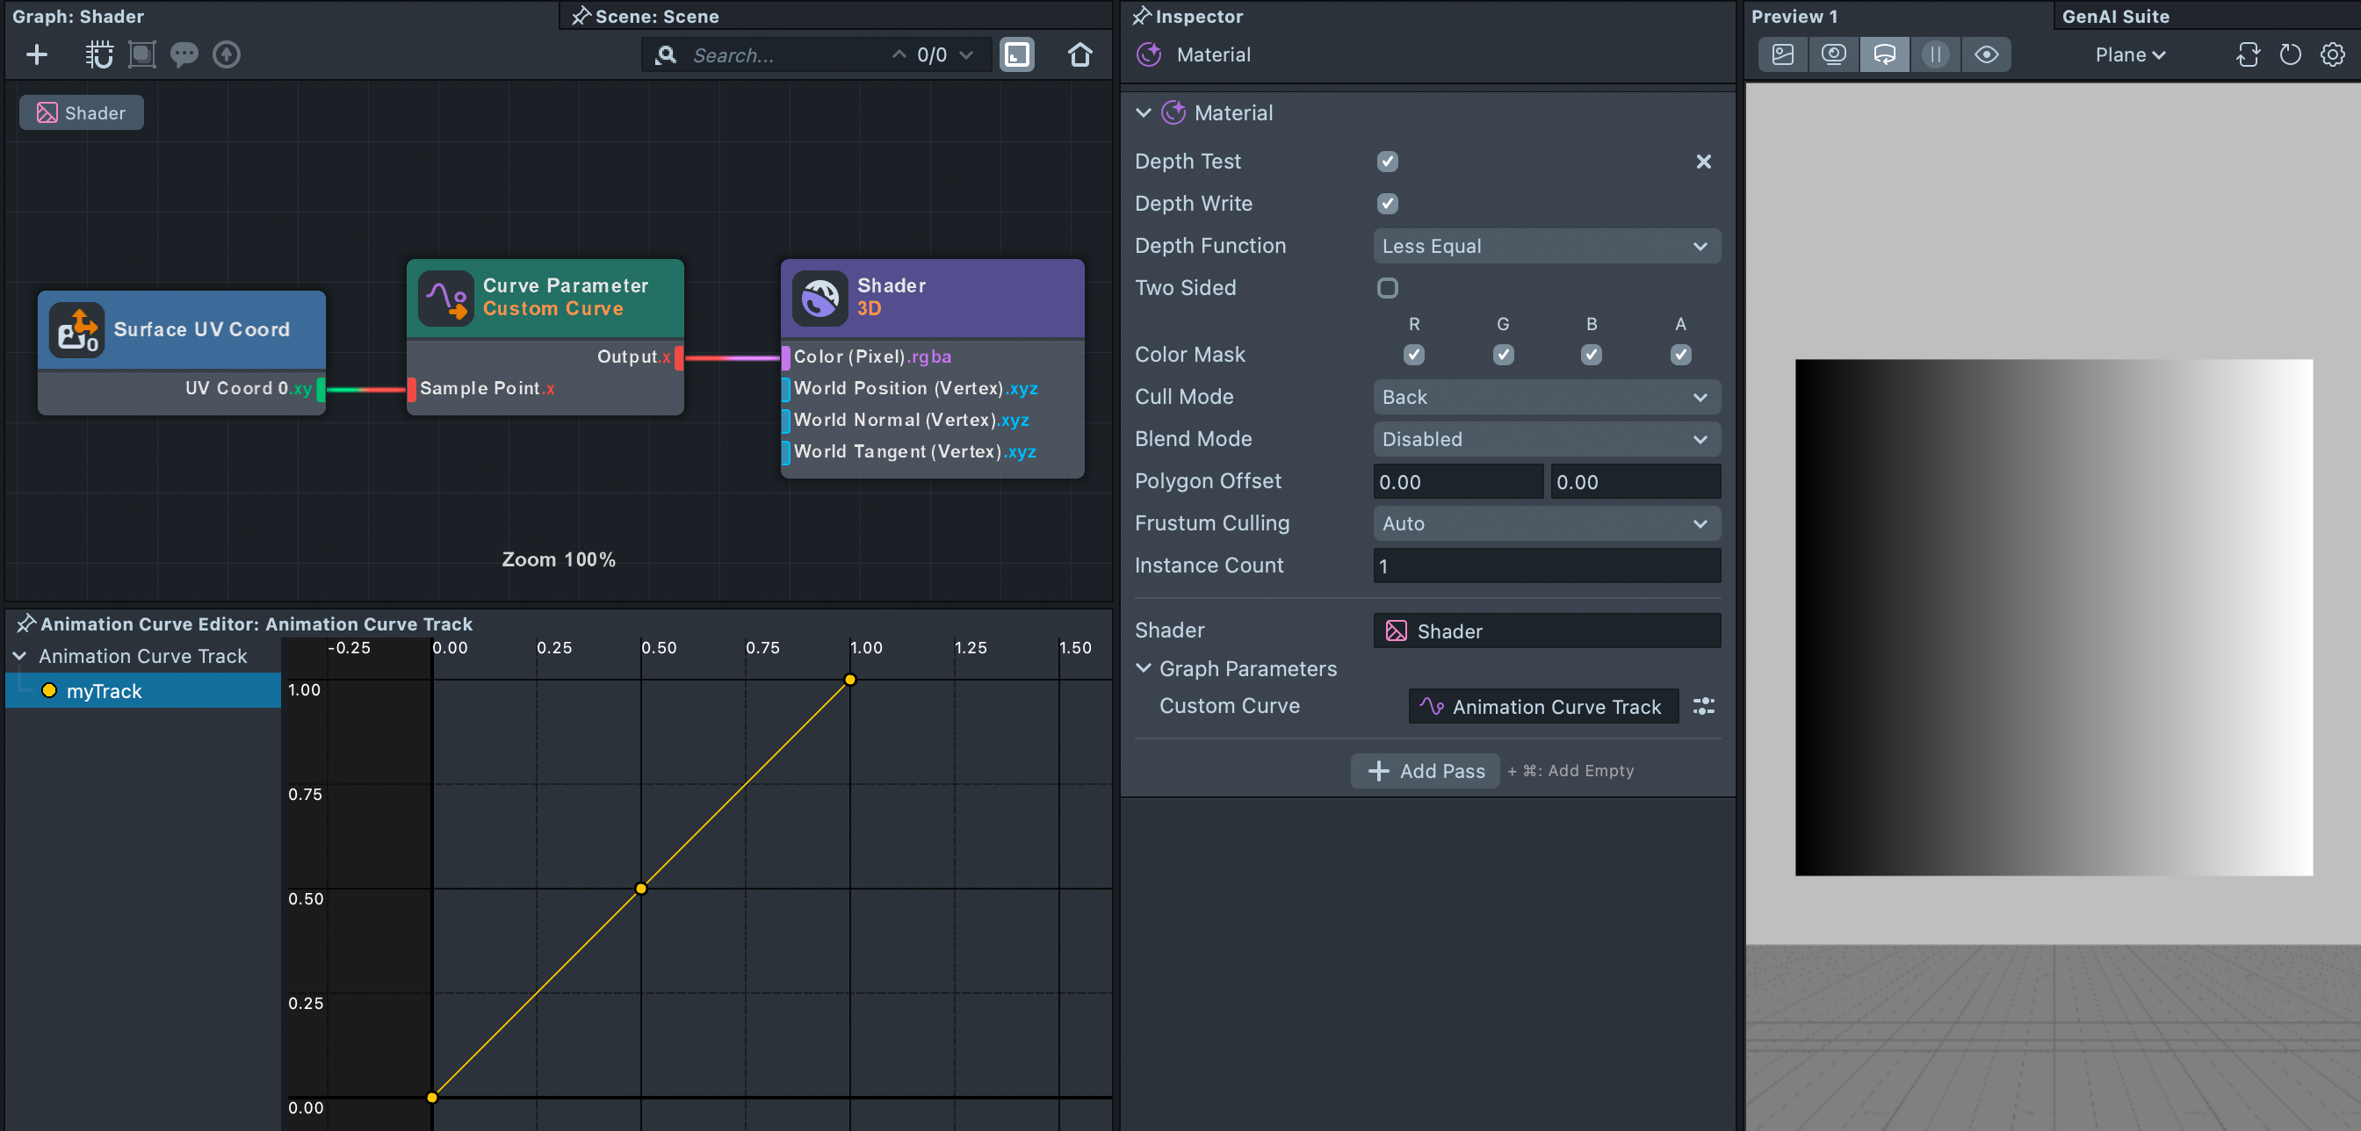Click the Shader breadcrumb button
The image size is (2361, 1131).
(x=82, y=112)
